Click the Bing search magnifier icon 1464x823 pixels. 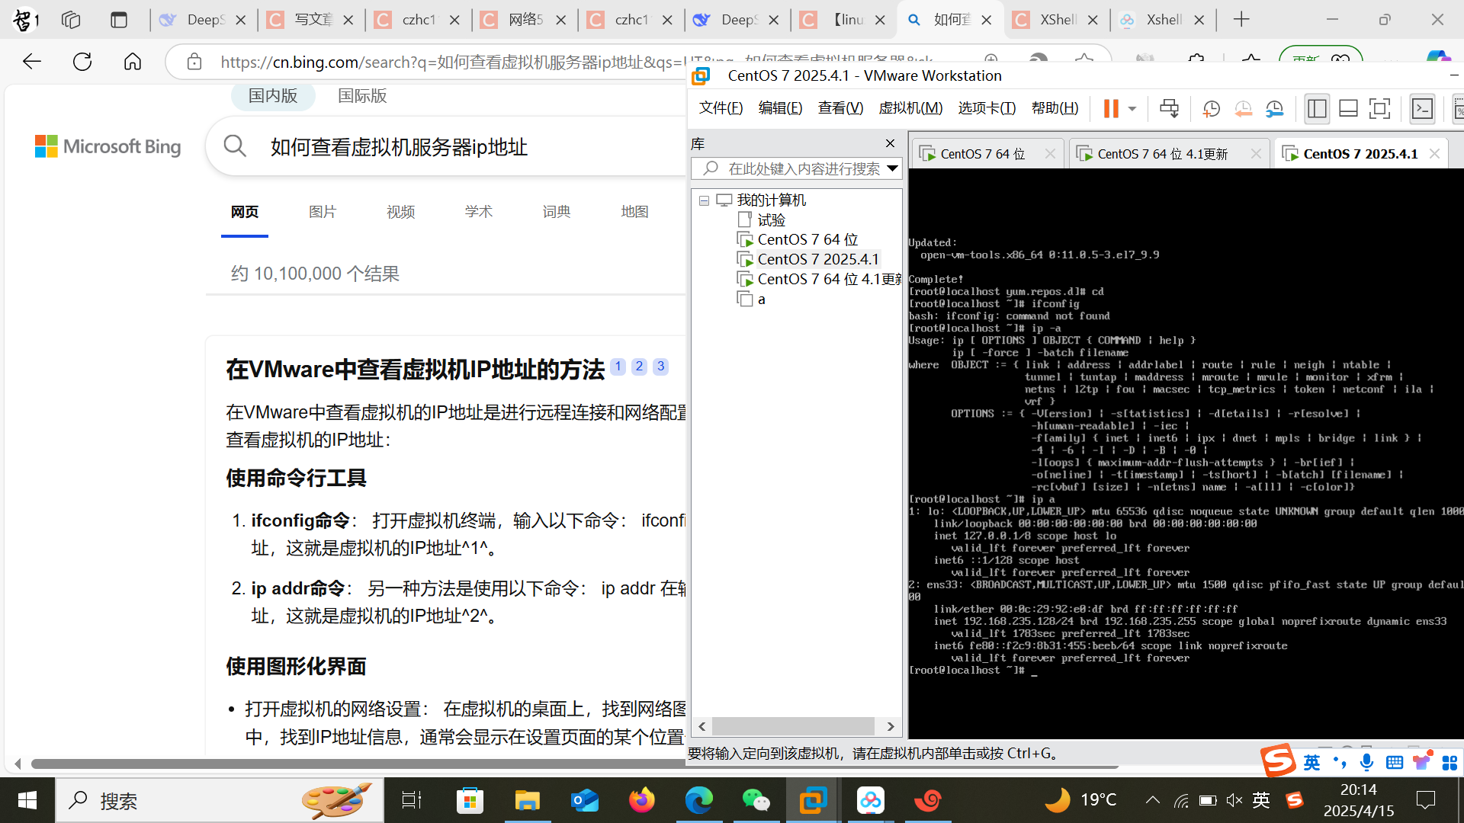(x=235, y=146)
